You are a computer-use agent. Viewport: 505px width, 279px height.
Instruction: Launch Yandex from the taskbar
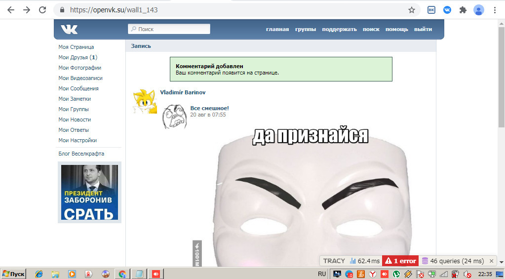[x=88, y=274]
